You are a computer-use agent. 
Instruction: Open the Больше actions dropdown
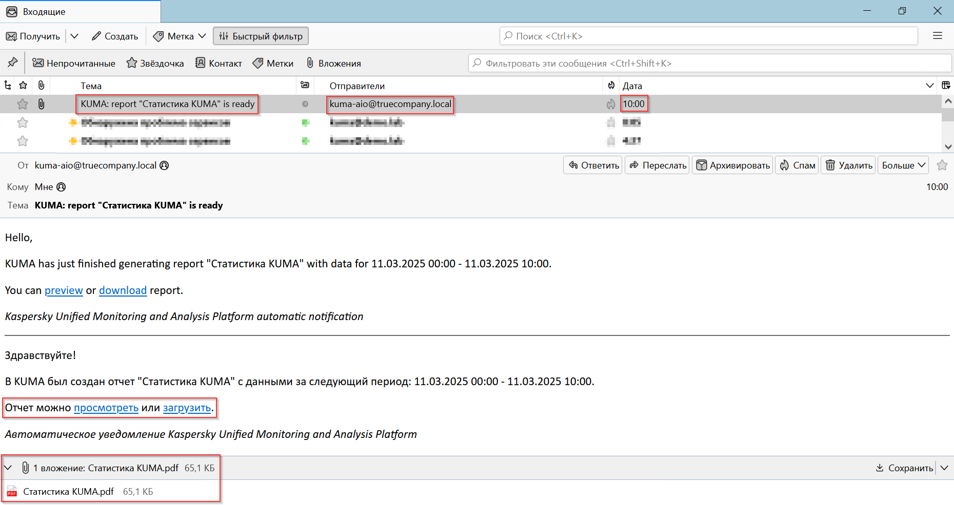[x=903, y=165]
